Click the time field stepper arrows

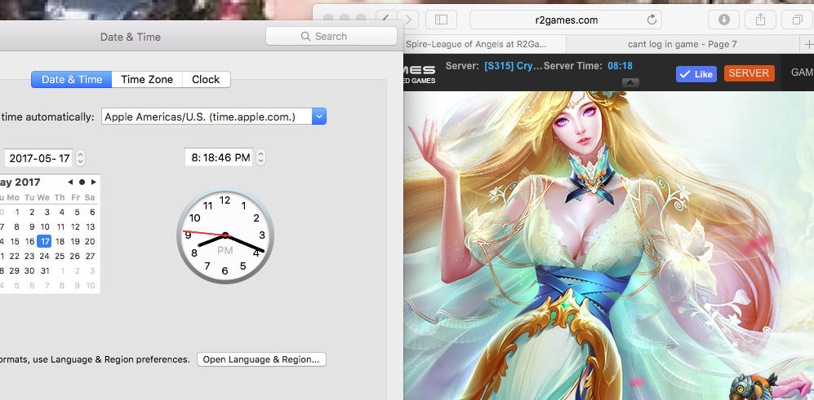(261, 157)
